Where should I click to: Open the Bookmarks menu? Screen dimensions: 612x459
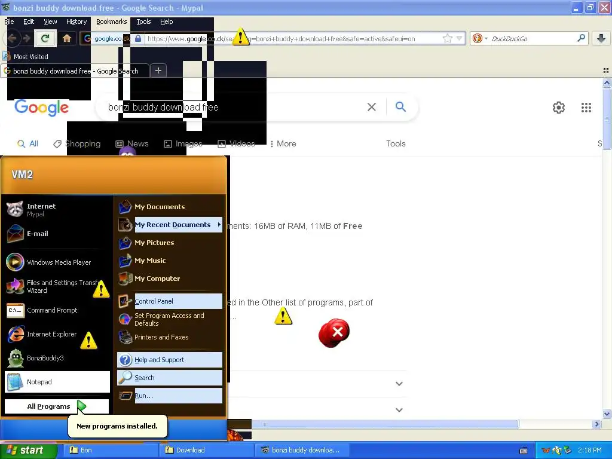click(112, 22)
